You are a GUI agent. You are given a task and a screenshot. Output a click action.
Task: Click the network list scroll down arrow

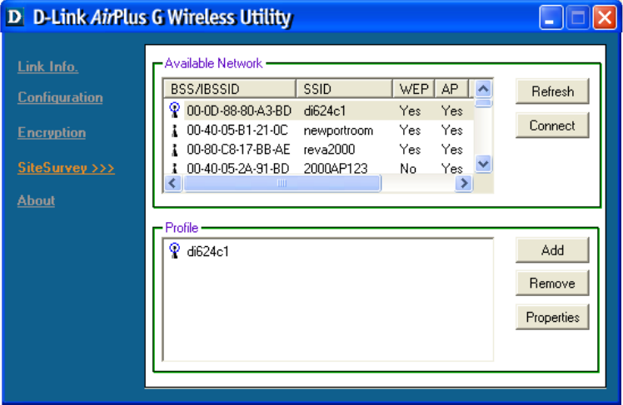click(x=483, y=164)
